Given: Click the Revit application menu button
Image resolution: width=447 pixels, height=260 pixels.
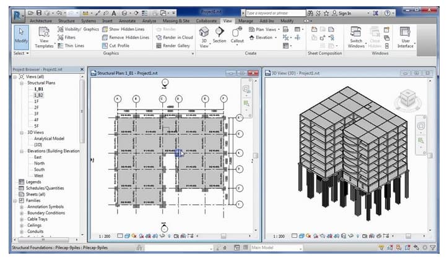Looking at the screenshot, I should (18, 15).
